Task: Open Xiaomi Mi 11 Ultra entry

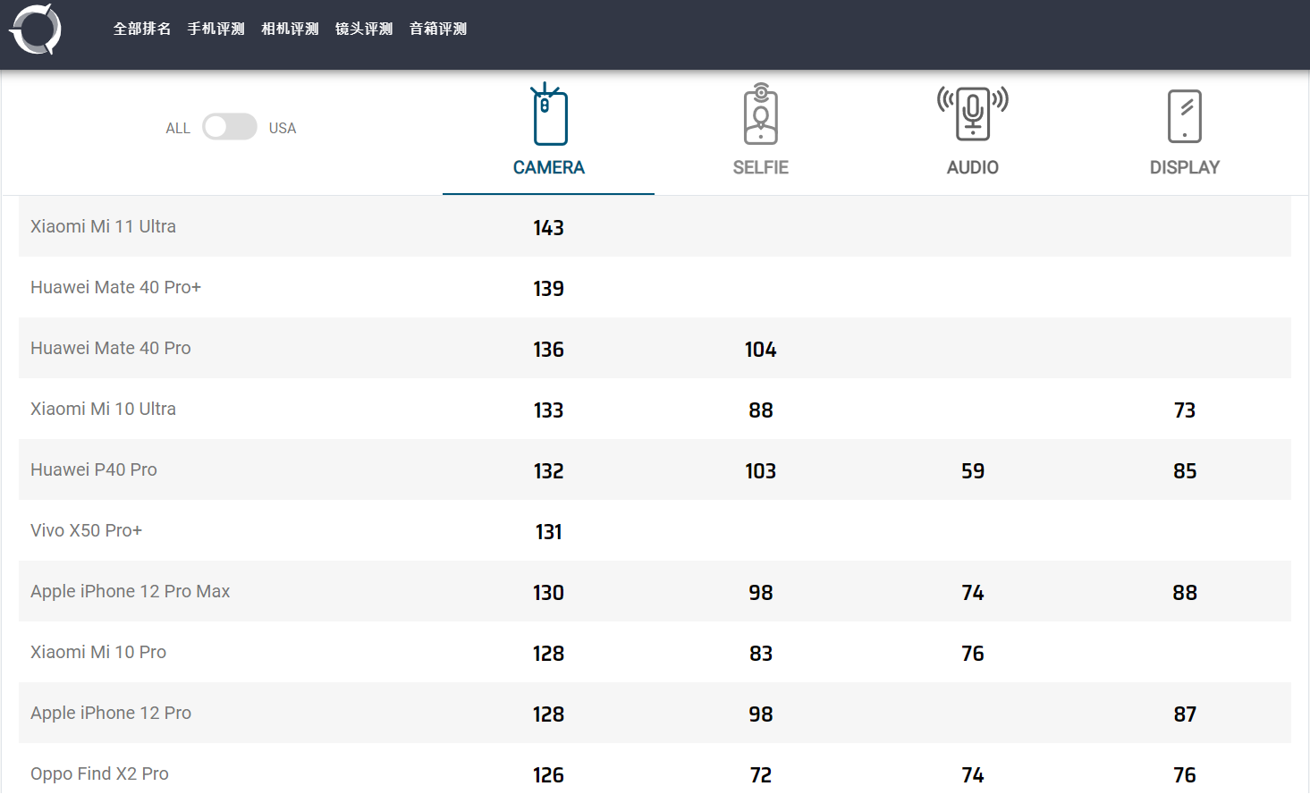Action: (x=103, y=226)
